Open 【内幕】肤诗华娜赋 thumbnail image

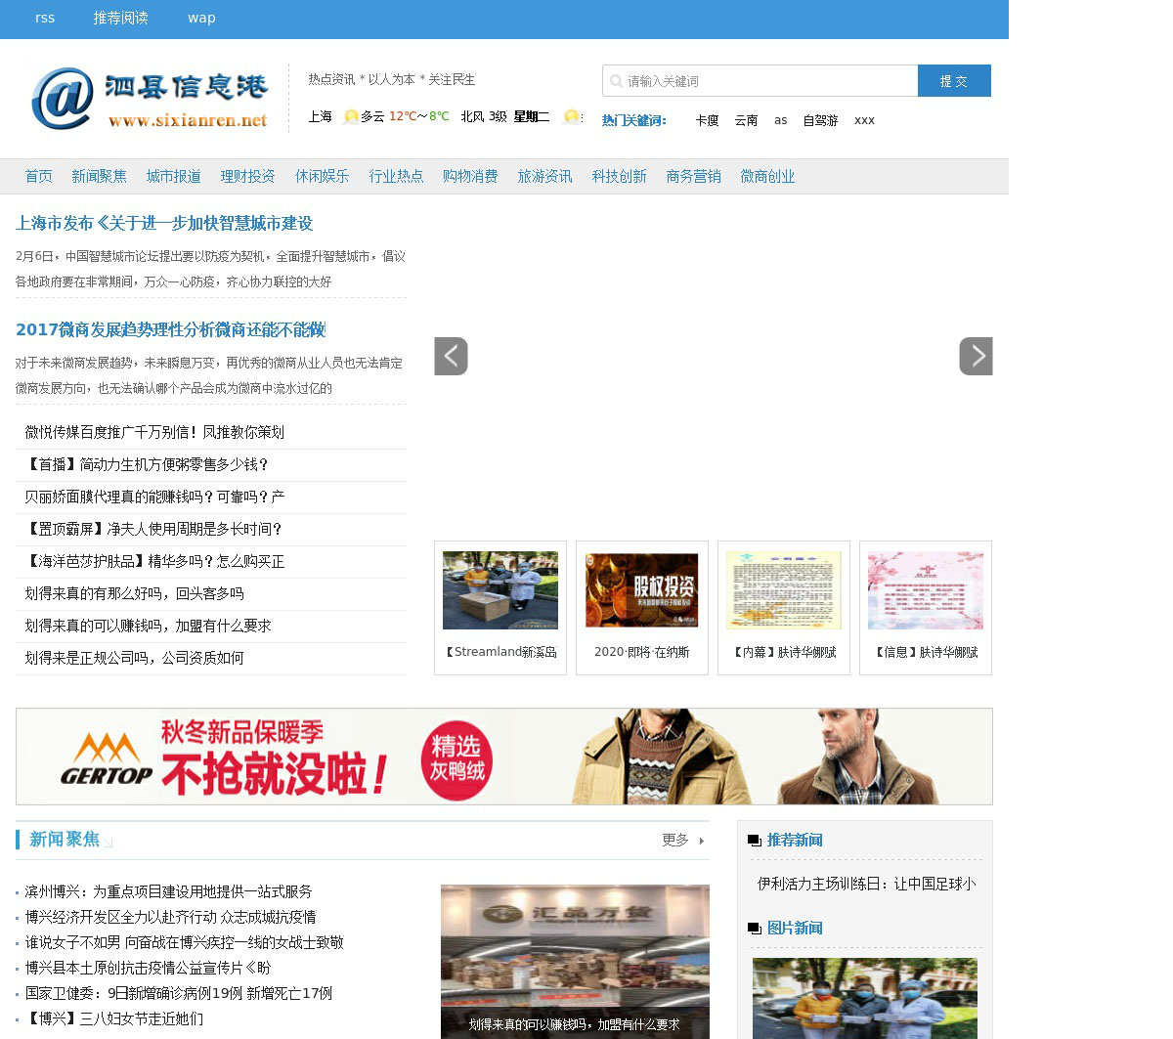pos(784,590)
